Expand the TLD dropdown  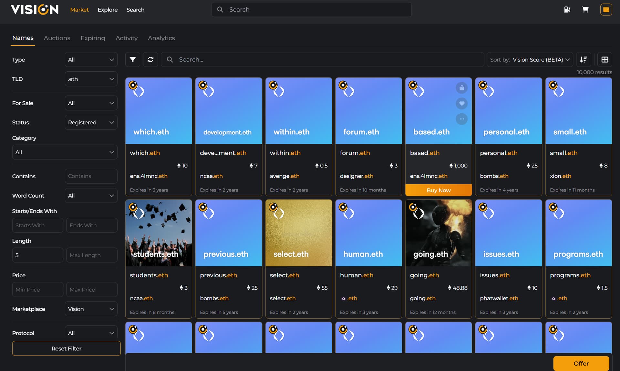click(91, 79)
